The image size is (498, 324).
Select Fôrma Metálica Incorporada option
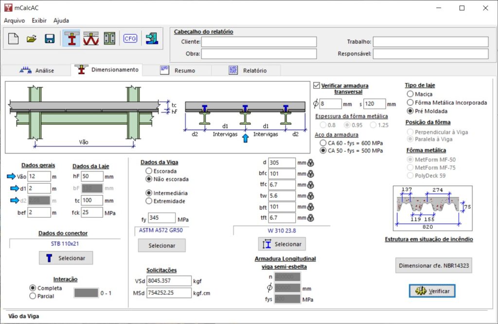click(x=410, y=102)
